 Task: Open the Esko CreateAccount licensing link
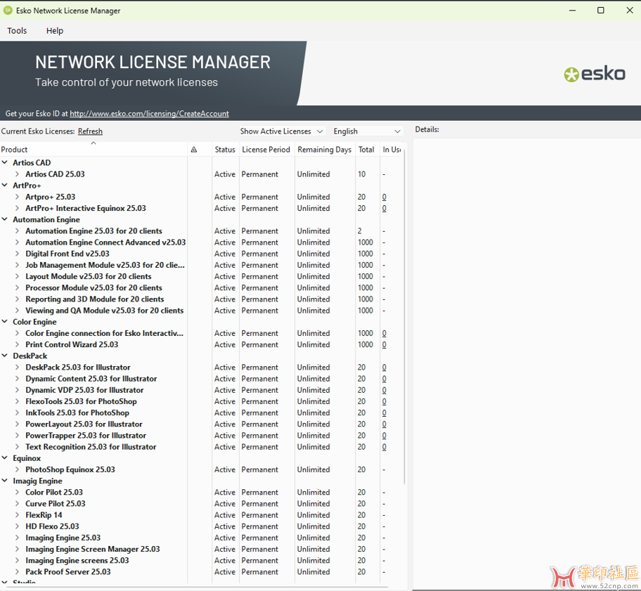(x=149, y=114)
